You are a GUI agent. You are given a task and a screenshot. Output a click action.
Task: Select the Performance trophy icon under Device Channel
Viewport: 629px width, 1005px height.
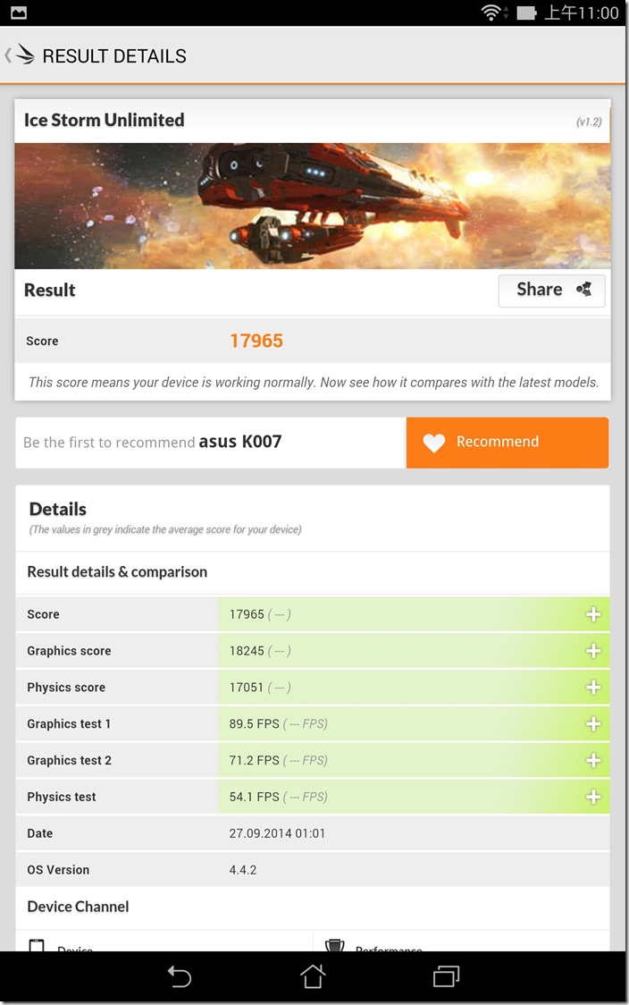point(334,948)
